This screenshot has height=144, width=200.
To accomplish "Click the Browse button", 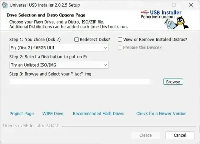I will coord(173,82).
